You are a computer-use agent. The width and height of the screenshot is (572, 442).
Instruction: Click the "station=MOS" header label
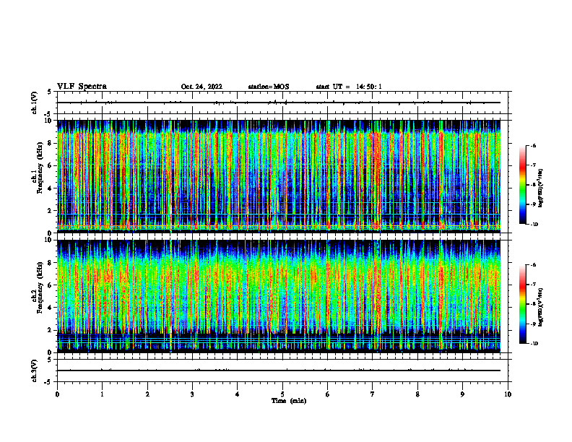tap(269, 87)
